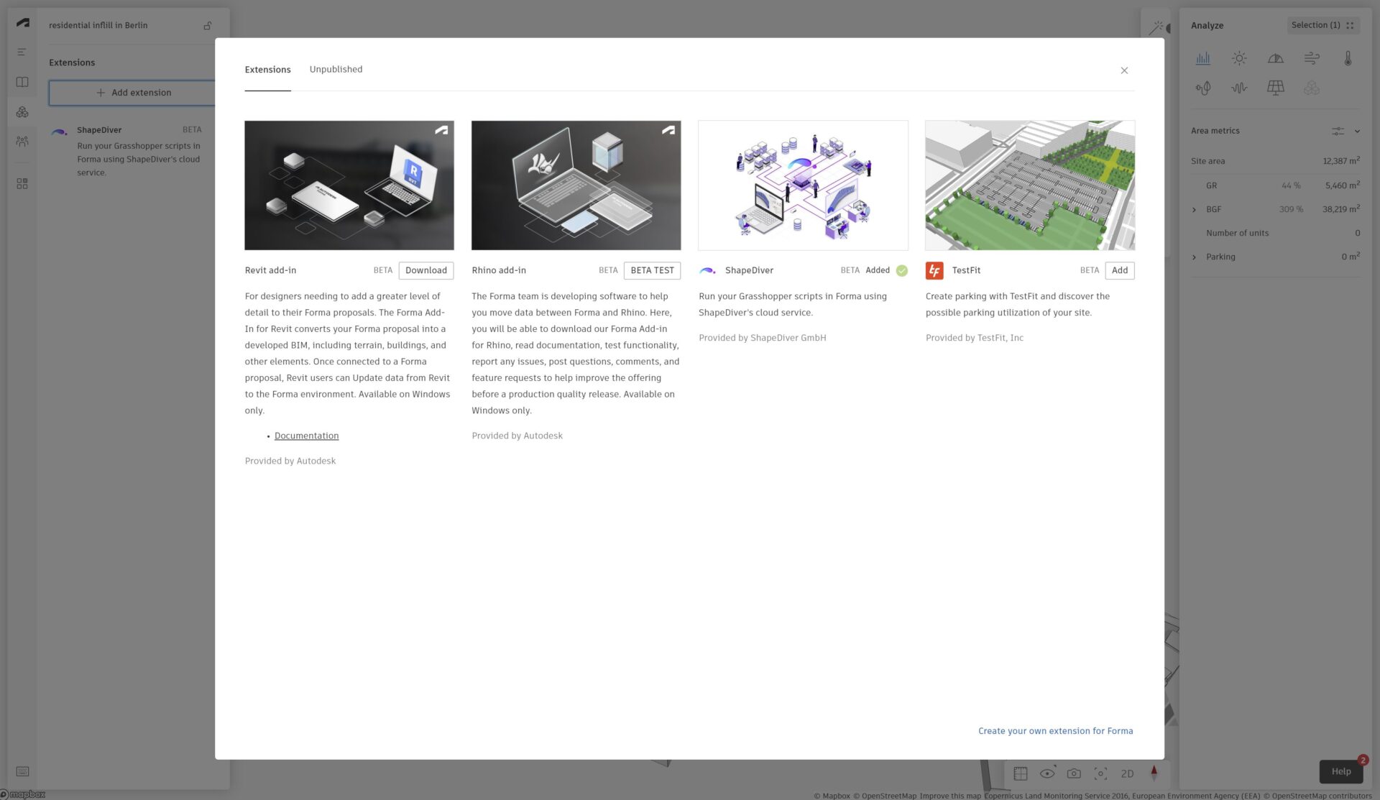This screenshot has height=800, width=1380.
Task: Click the zoom to selection focus icon
Action: [x=1100, y=773]
